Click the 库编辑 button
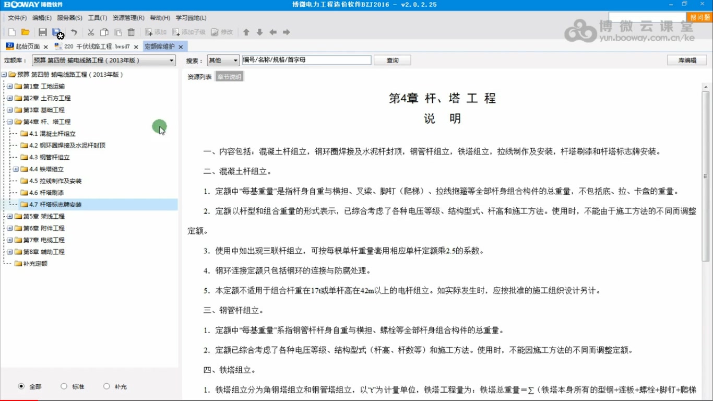This screenshot has width=713, height=401. click(687, 61)
